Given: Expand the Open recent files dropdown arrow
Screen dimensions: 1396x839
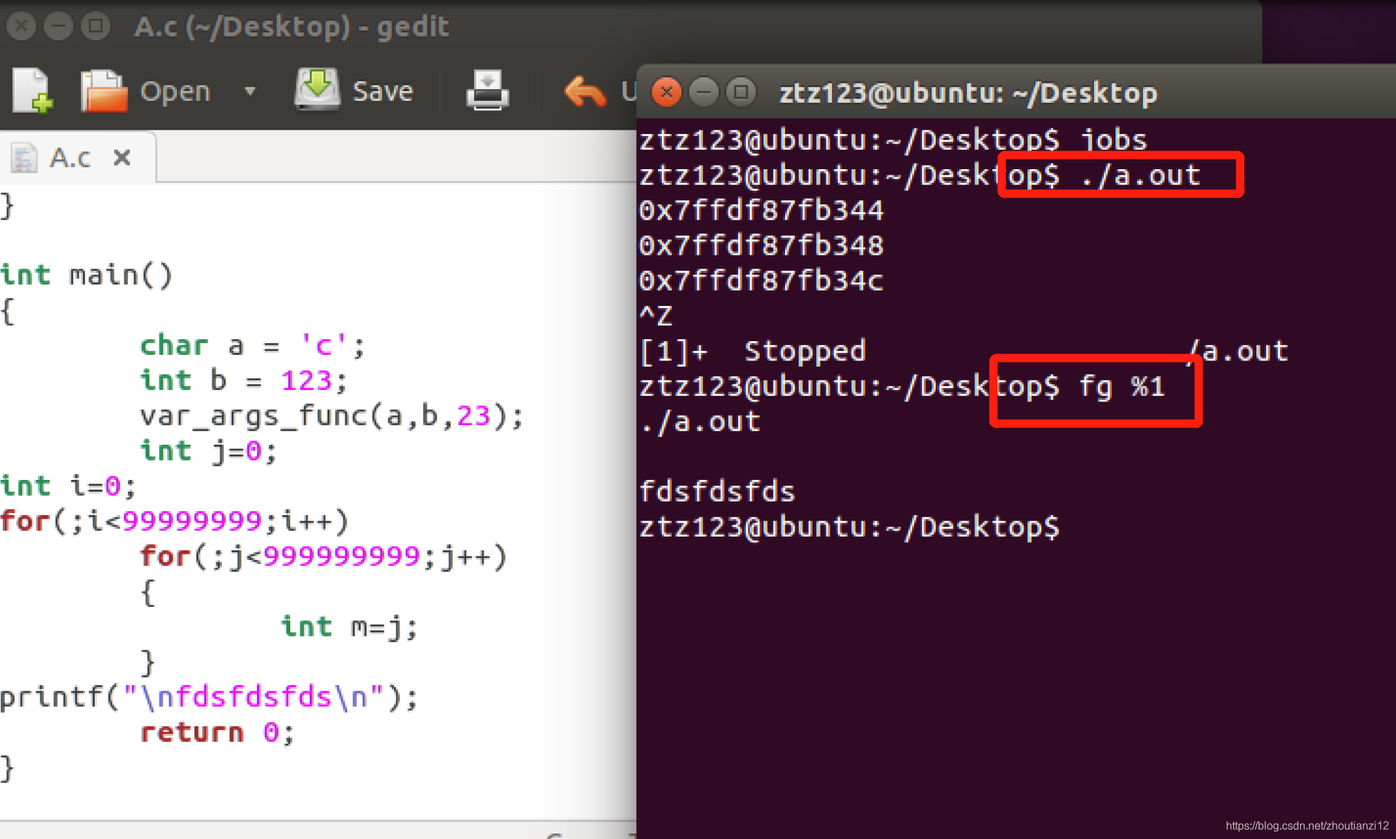Looking at the screenshot, I should click(x=250, y=91).
